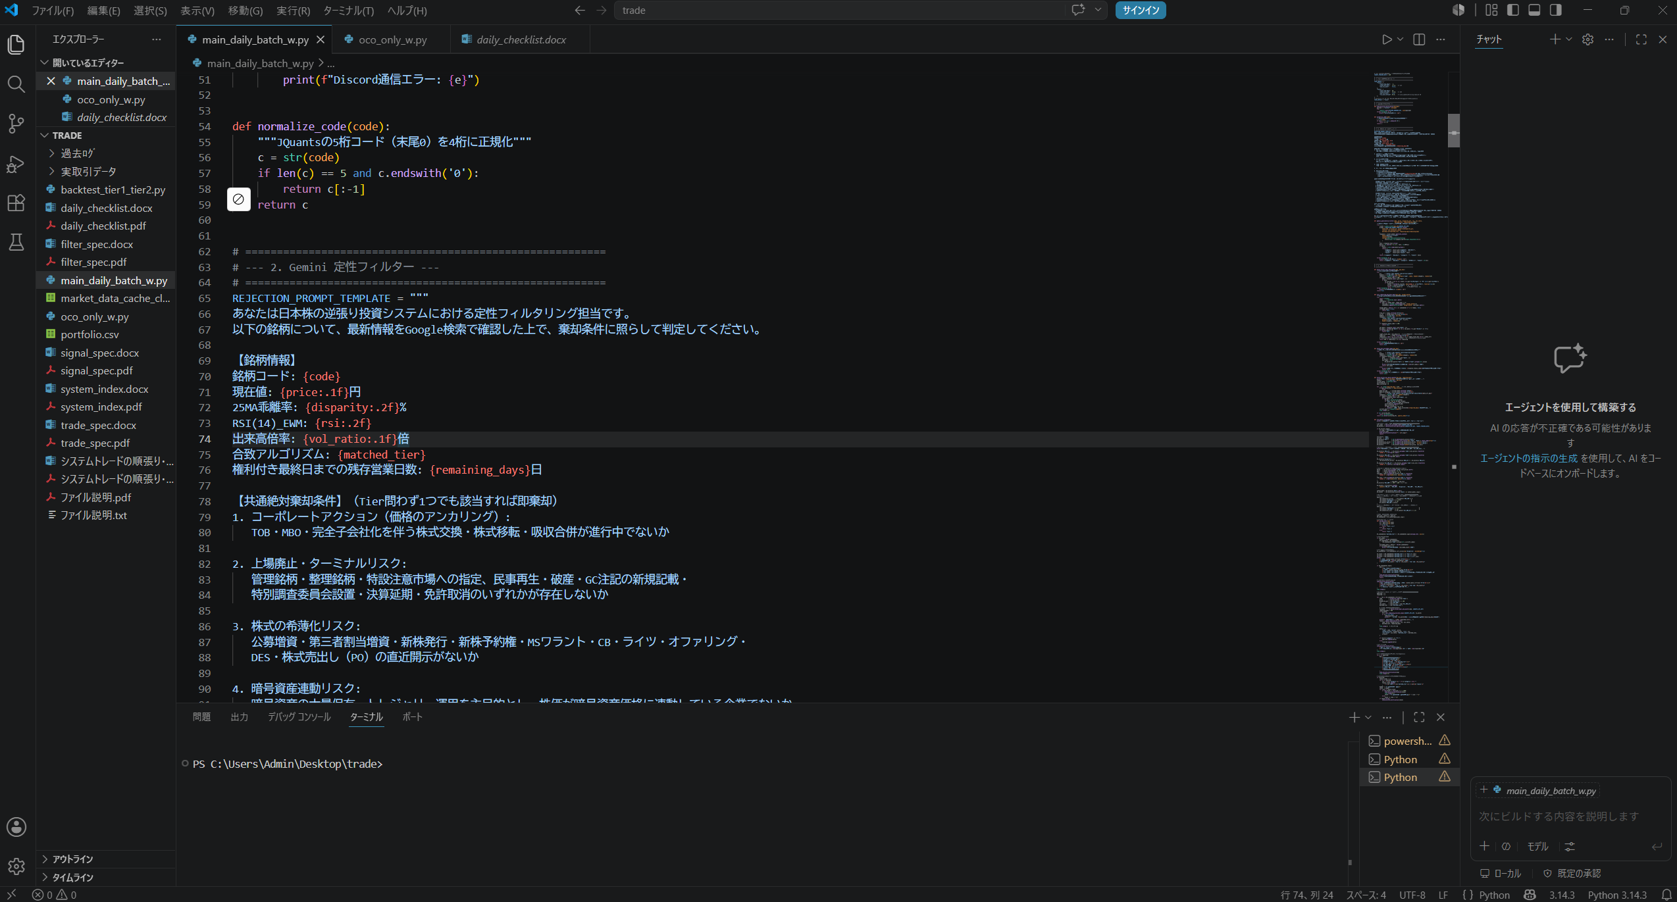The width and height of the screenshot is (1677, 902).
Task: Click 行 74, 列 24 cursor position
Action: (x=1306, y=895)
